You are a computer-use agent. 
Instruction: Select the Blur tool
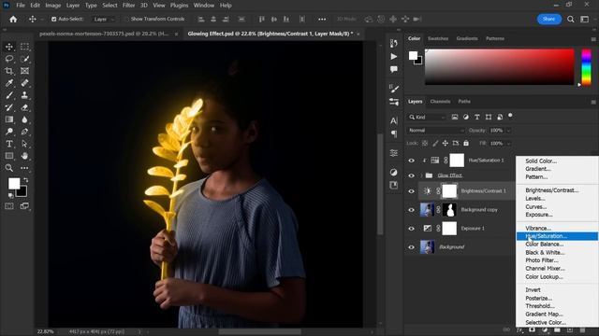click(x=24, y=119)
